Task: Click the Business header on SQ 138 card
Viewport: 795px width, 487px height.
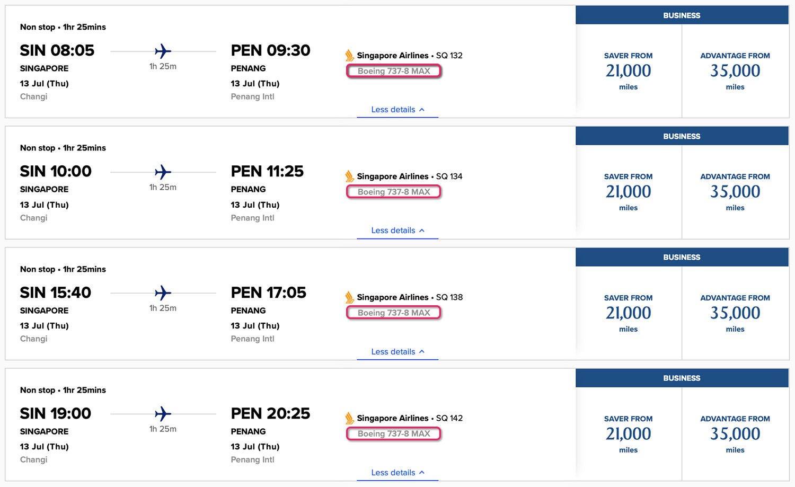Action: click(682, 257)
